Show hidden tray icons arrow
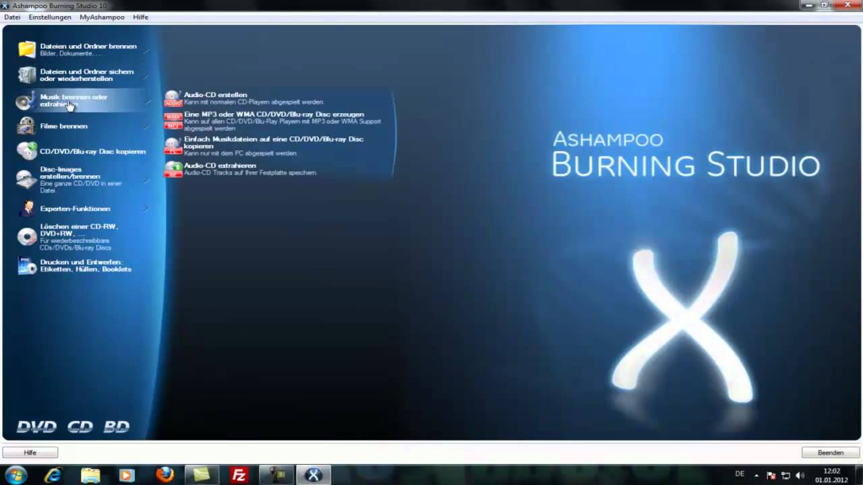 click(756, 475)
